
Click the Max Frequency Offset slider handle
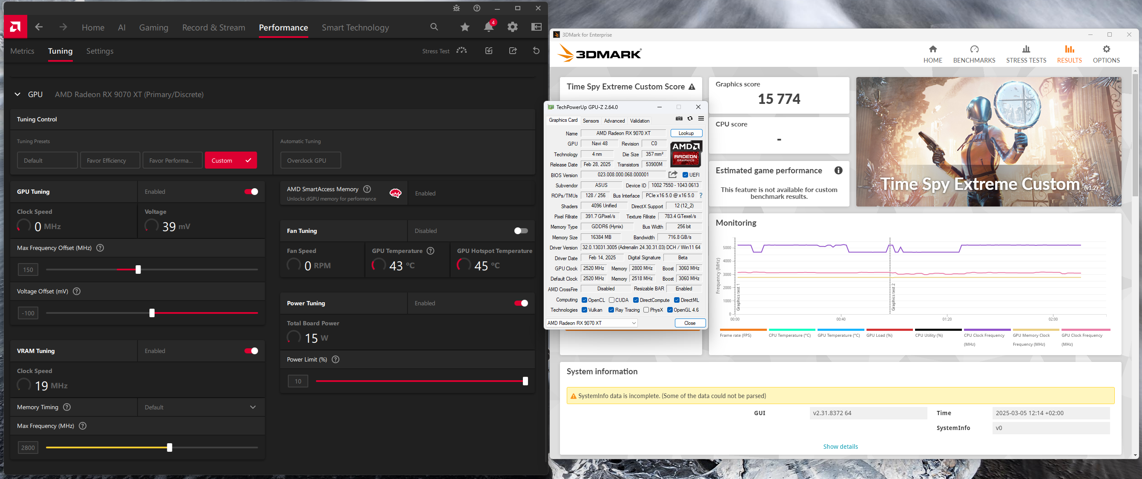tap(138, 270)
